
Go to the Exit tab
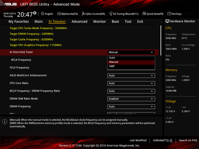140,22
